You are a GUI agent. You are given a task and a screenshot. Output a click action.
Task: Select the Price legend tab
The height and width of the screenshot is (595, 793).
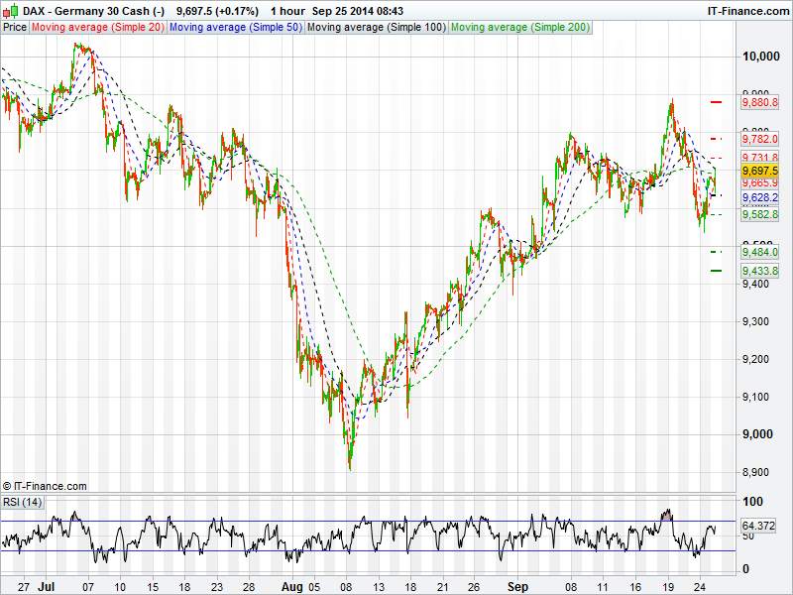[15, 27]
